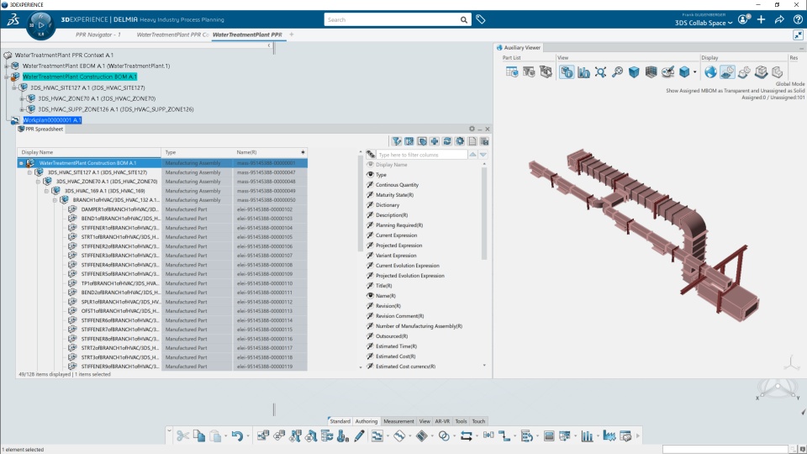Open dropdown arrow next to Undo icon
Screen dimensions: 807x454
(247, 436)
